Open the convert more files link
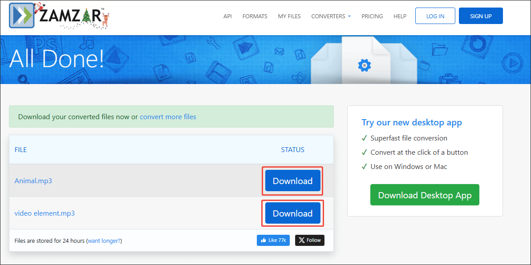Image resolution: width=531 pixels, height=265 pixels. 168,116
